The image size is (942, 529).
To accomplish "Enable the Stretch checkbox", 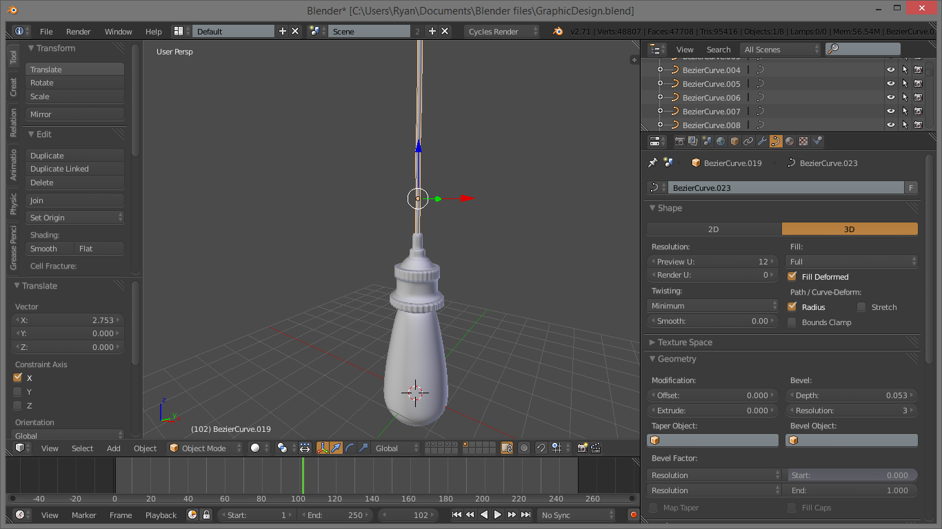I will pyautogui.click(x=861, y=307).
